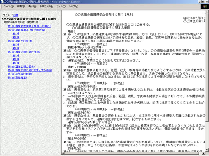Select 第3項 under 第4条 in sidebar
The height and width of the screenshot is (156, 209).
click(x=16, y=63)
